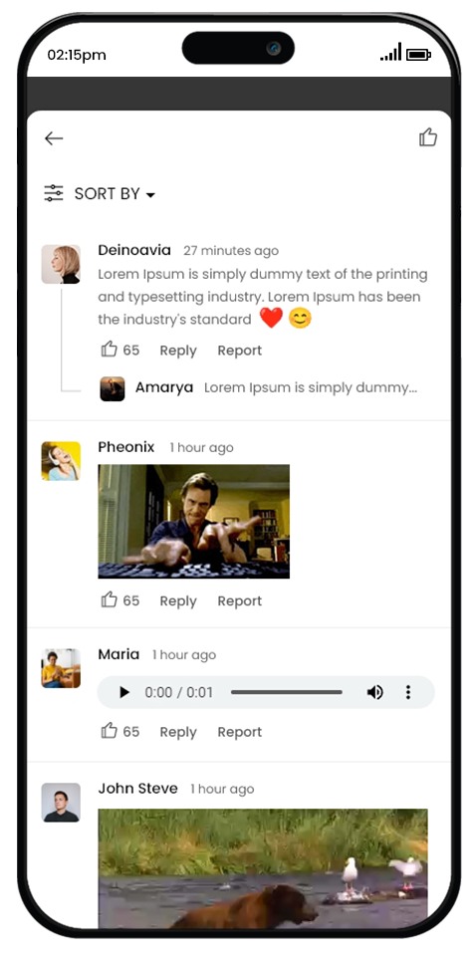473x956 pixels.
Task: Like Maria's audio comment
Action: click(110, 731)
